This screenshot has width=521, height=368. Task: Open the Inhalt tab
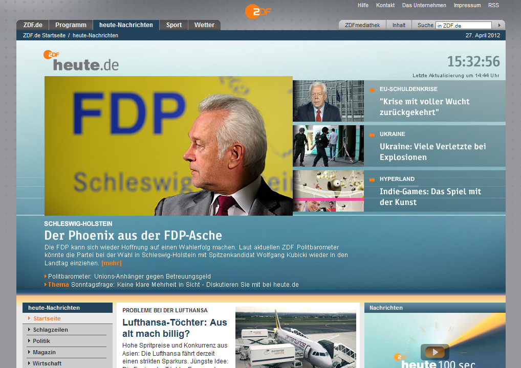tap(399, 25)
